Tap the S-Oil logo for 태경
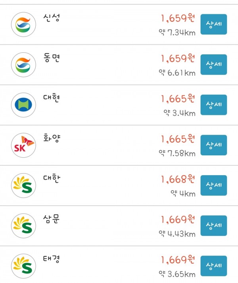 pyautogui.click(x=23, y=266)
